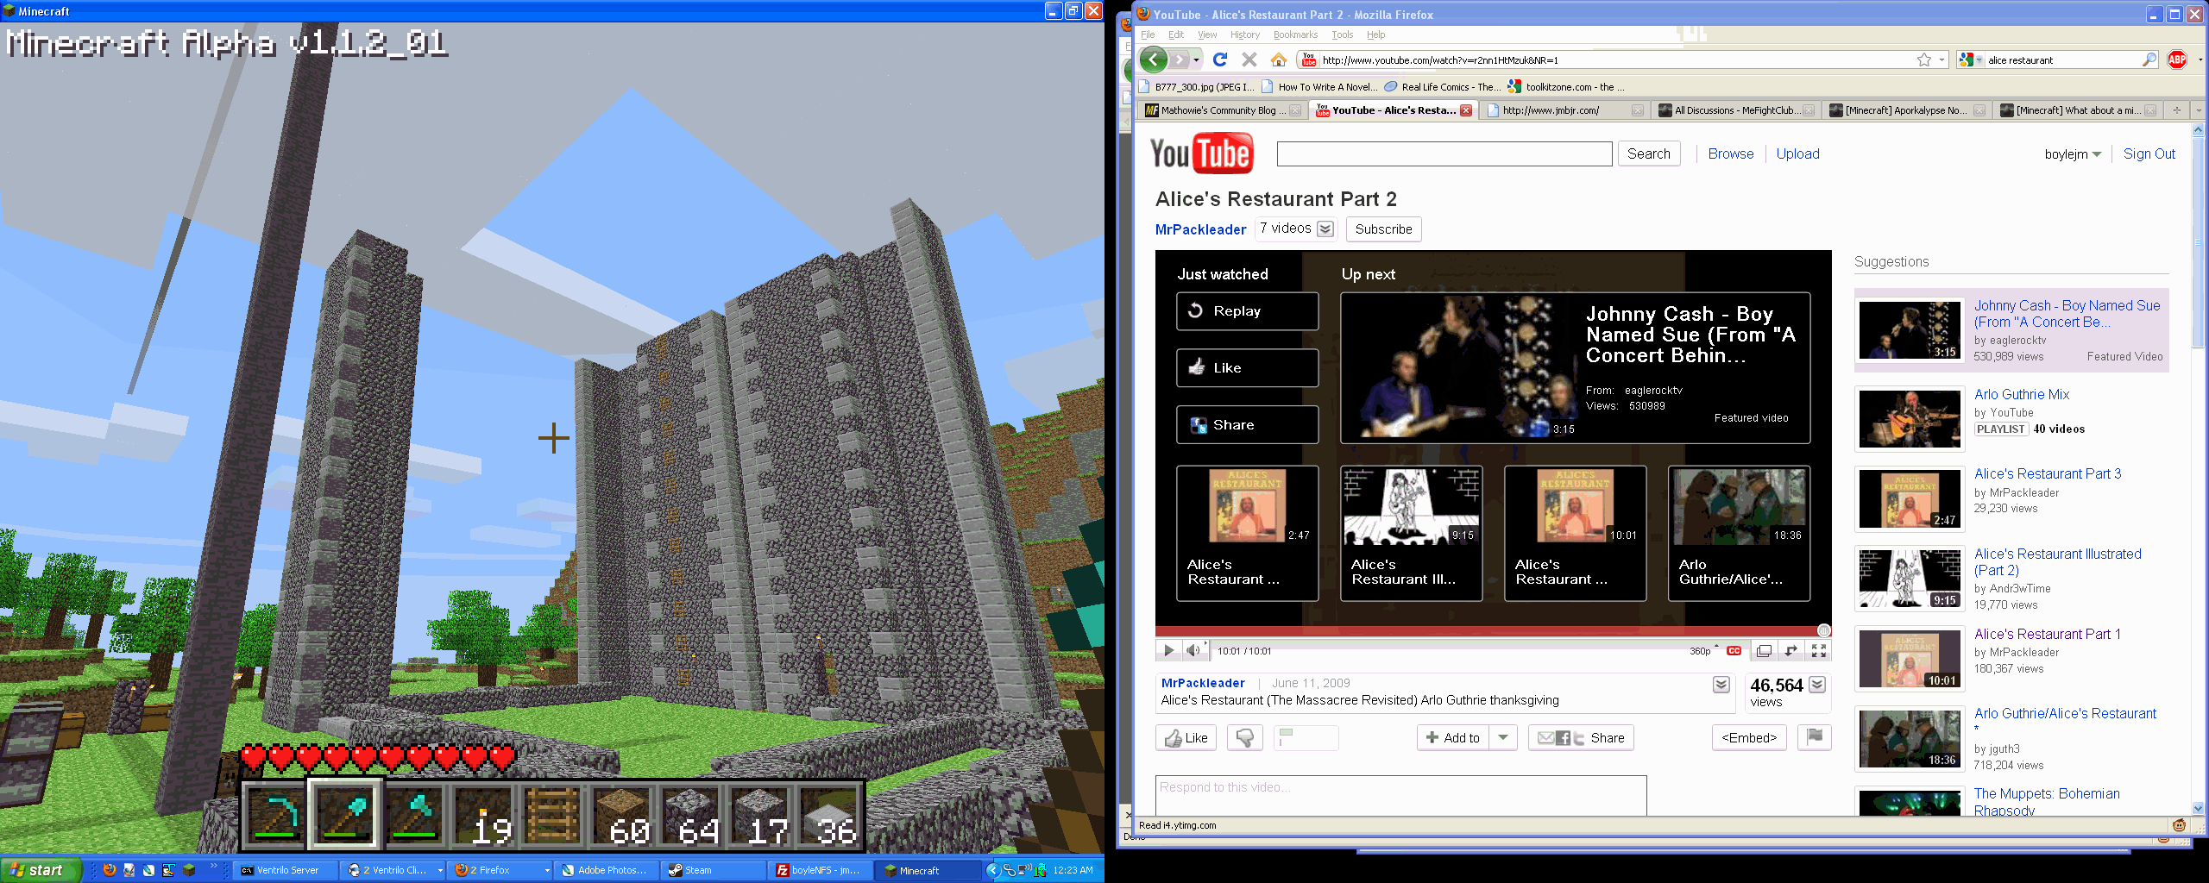The image size is (2209, 883).
Task: Mute the video with the speaker icon
Action: coord(1193,651)
